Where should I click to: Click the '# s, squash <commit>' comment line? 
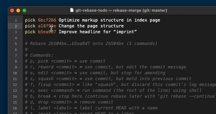coord(108,79)
